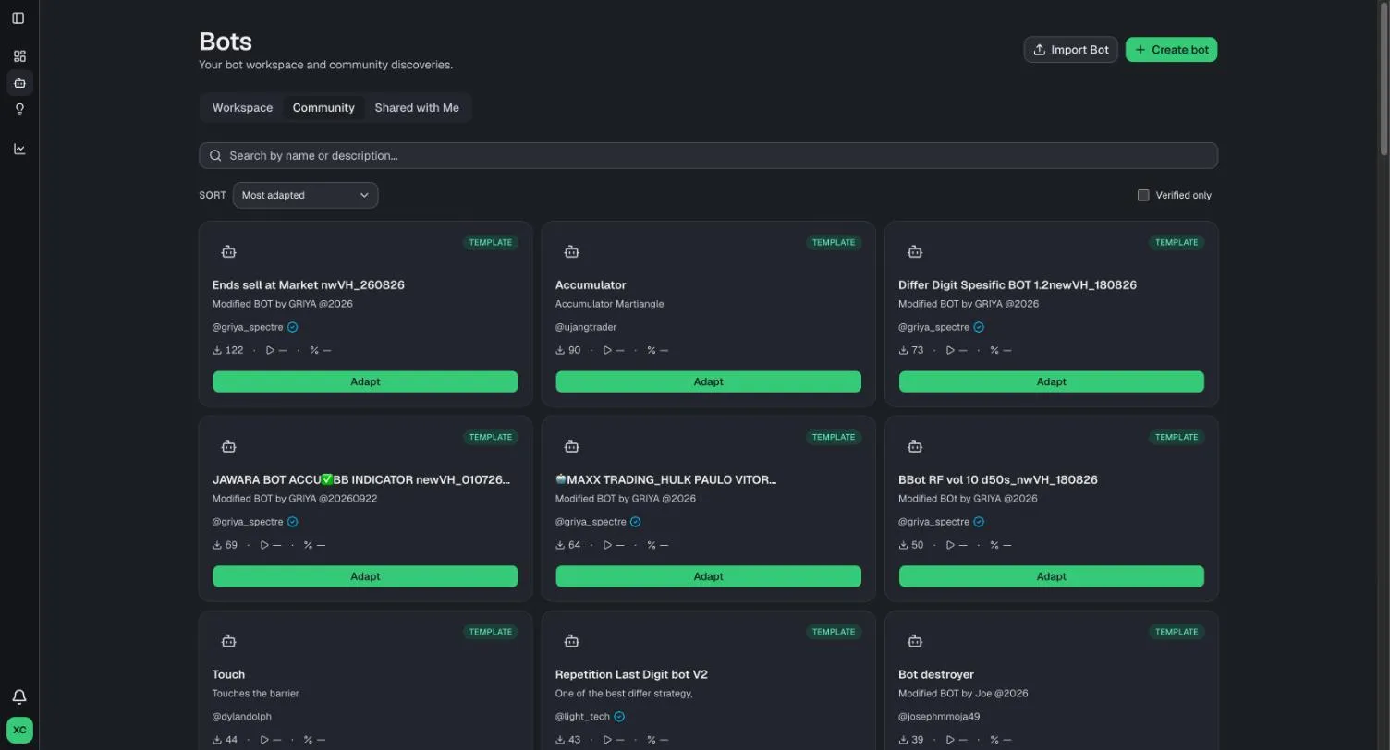
Task: Enable the Verified only checkbox
Action: [x=1143, y=195]
